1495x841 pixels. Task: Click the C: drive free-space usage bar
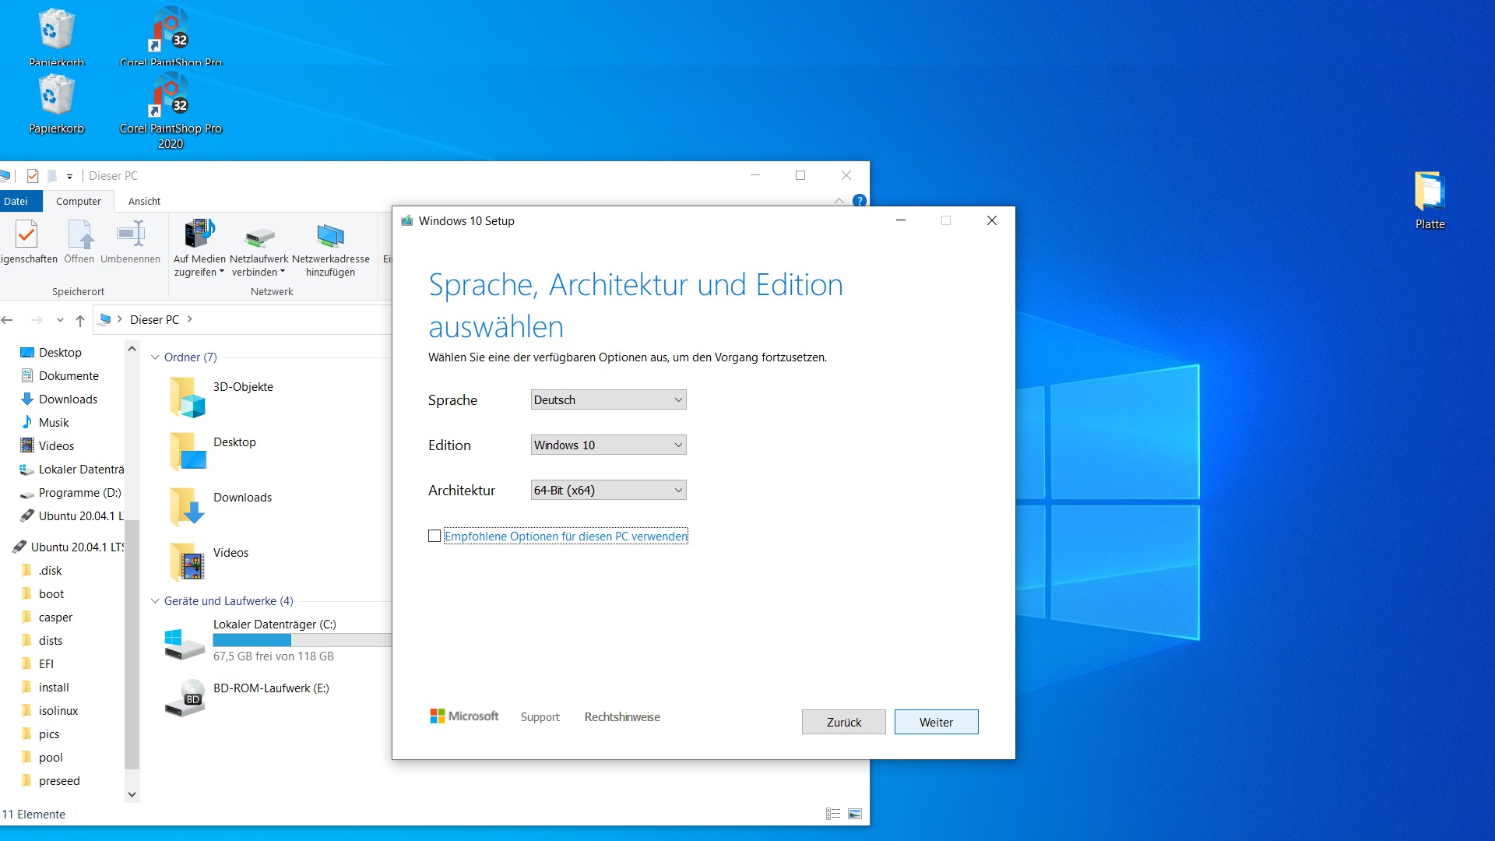point(302,640)
